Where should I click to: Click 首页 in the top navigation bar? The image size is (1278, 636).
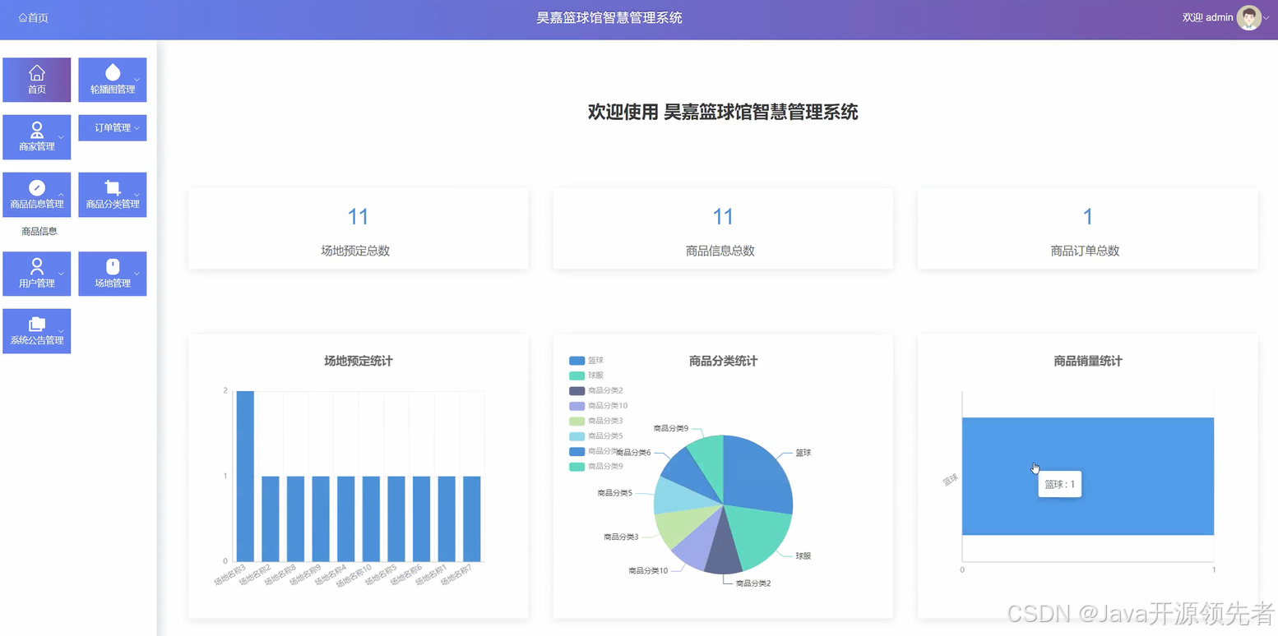[31, 16]
